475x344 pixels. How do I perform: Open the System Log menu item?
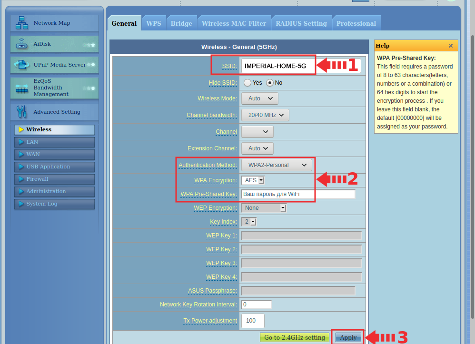coord(42,204)
